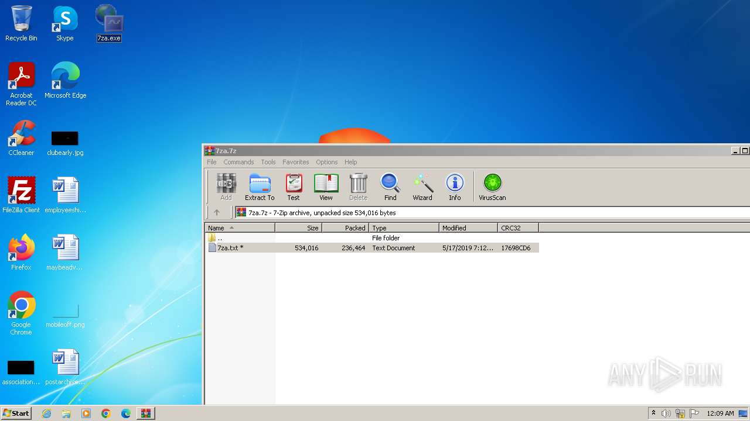Open the Favorites menu
Image resolution: width=750 pixels, height=421 pixels.
click(295, 162)
